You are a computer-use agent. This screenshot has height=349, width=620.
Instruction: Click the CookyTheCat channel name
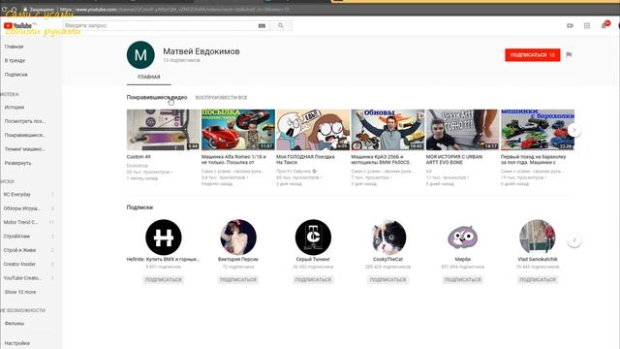point(387,259)
